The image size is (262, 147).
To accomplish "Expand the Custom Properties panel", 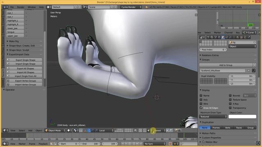I will (x=211, y=138).
